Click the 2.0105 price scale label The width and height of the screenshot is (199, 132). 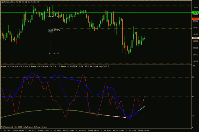pos(195,61)
